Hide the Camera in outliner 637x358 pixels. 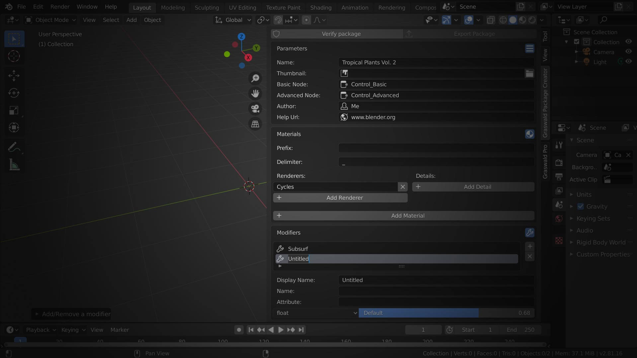629,52
